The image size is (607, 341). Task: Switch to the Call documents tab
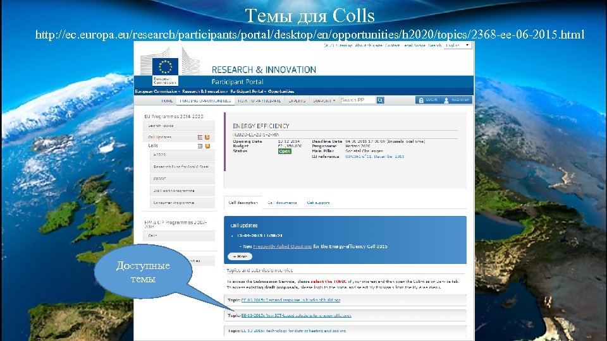(282, 203)
